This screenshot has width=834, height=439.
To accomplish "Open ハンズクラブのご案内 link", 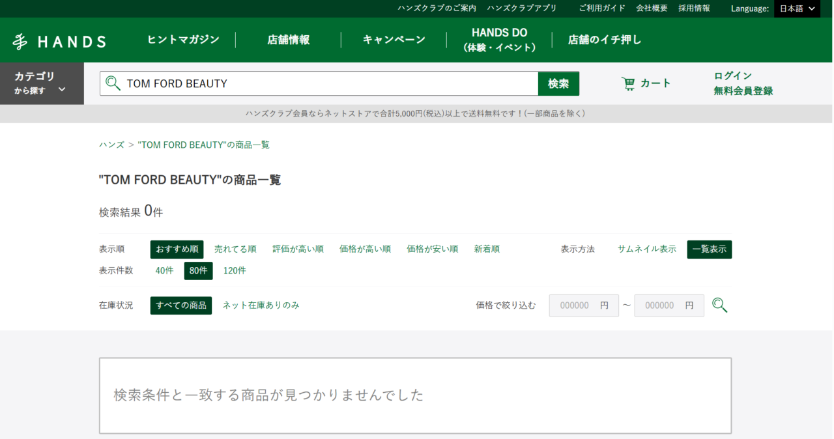I will coord(437,8).
